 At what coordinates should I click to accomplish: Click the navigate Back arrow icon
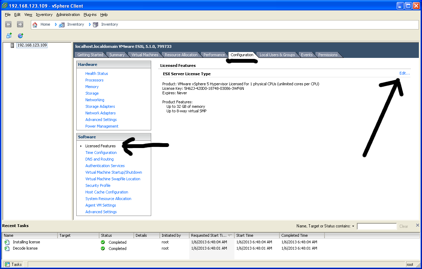8,24
